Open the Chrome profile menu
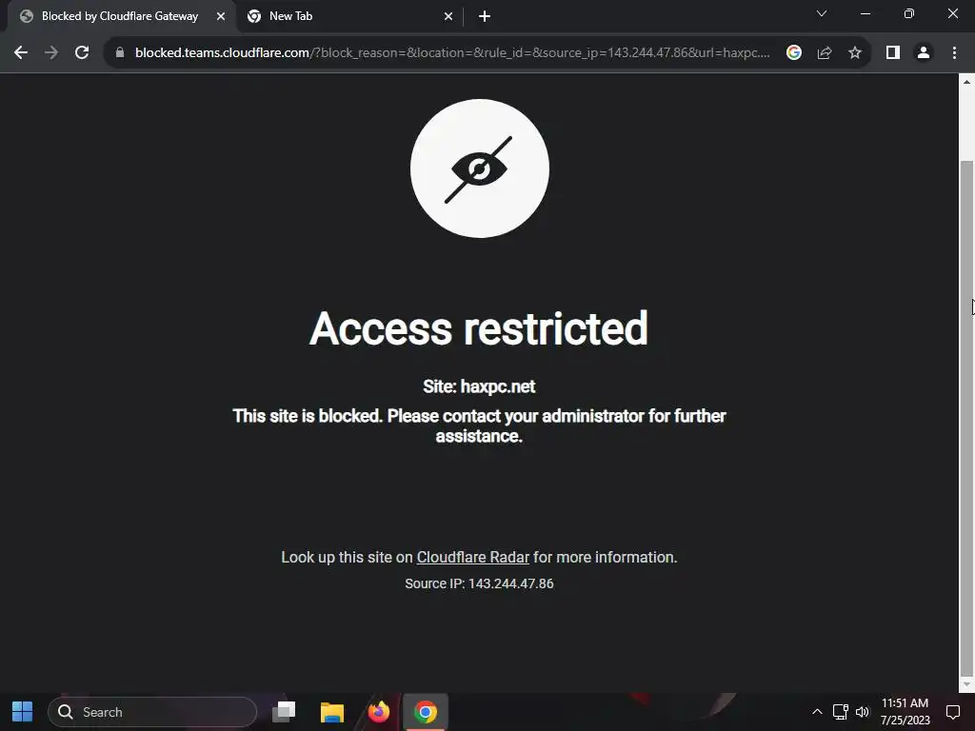The height and width of the screenshot is (731, 975). click(x=924, y=53)
